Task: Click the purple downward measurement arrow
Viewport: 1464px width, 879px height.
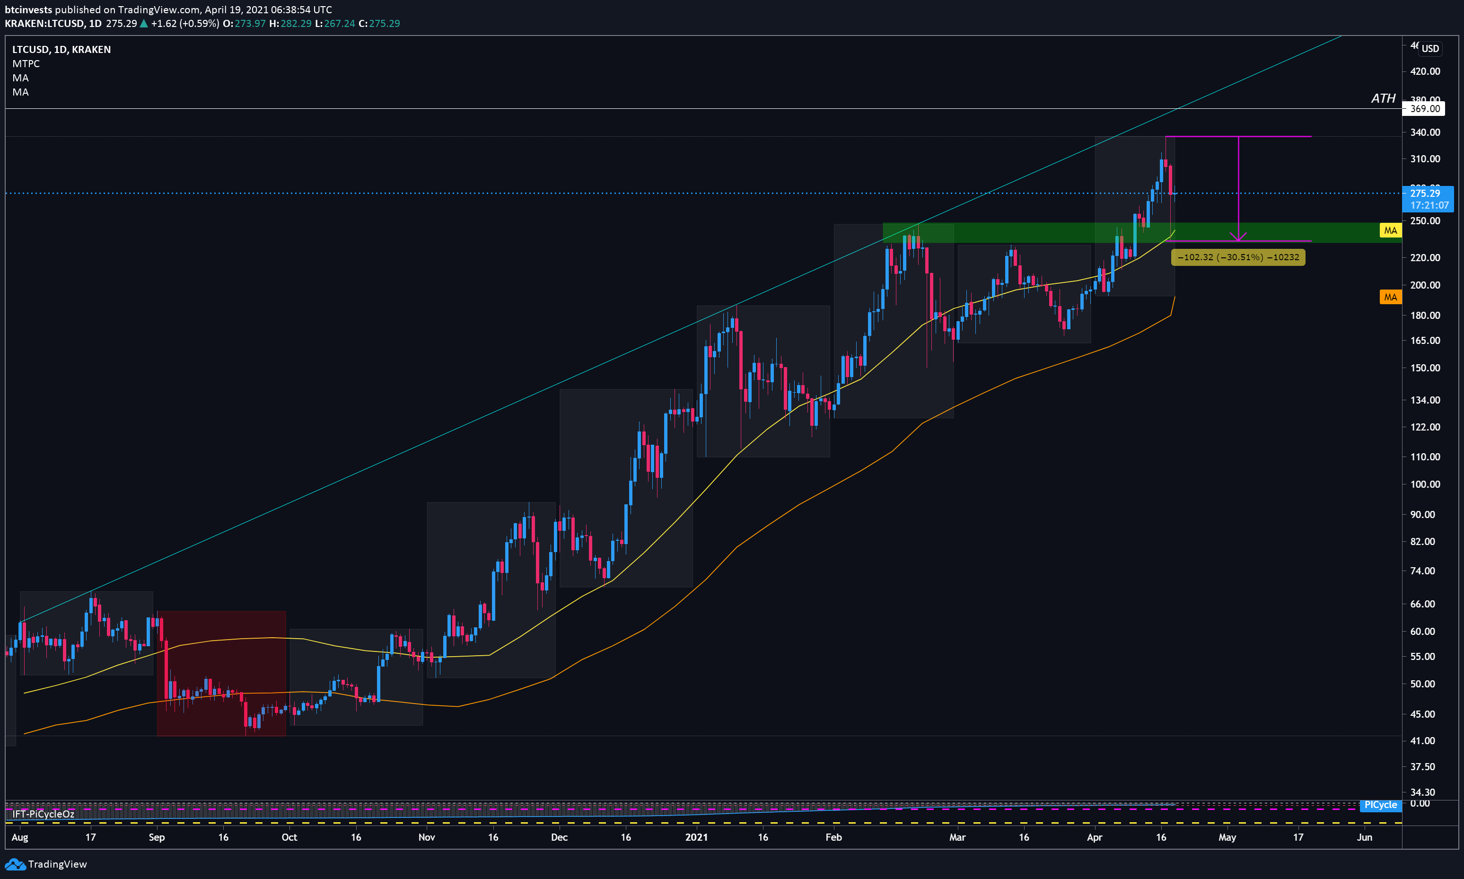Action: (1238, 188)
